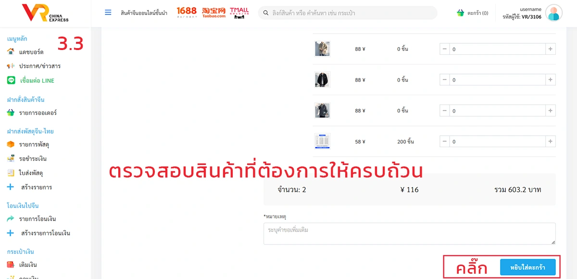Viewport: 577px width, 279px height.
Task: Open the shopping cart ตะกร้า icon
Action: click(x=460, y=13)
